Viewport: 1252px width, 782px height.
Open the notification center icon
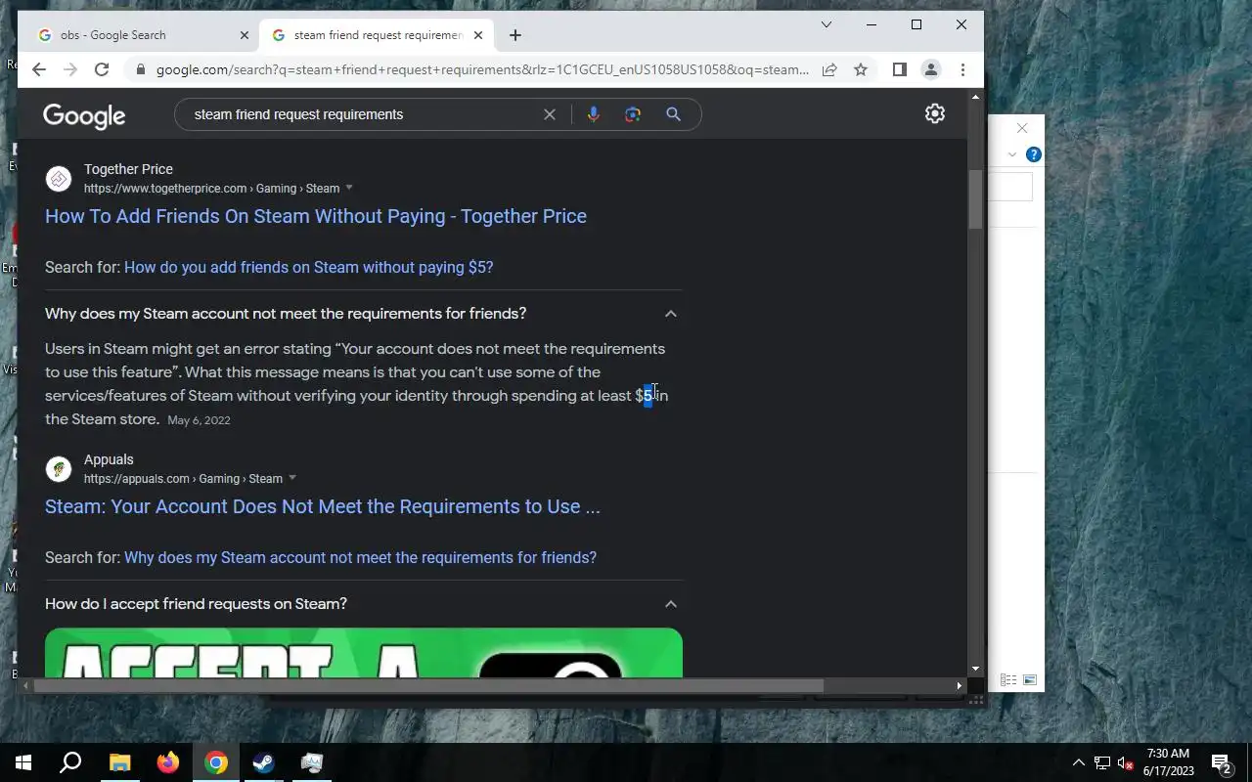[1222, 762]
